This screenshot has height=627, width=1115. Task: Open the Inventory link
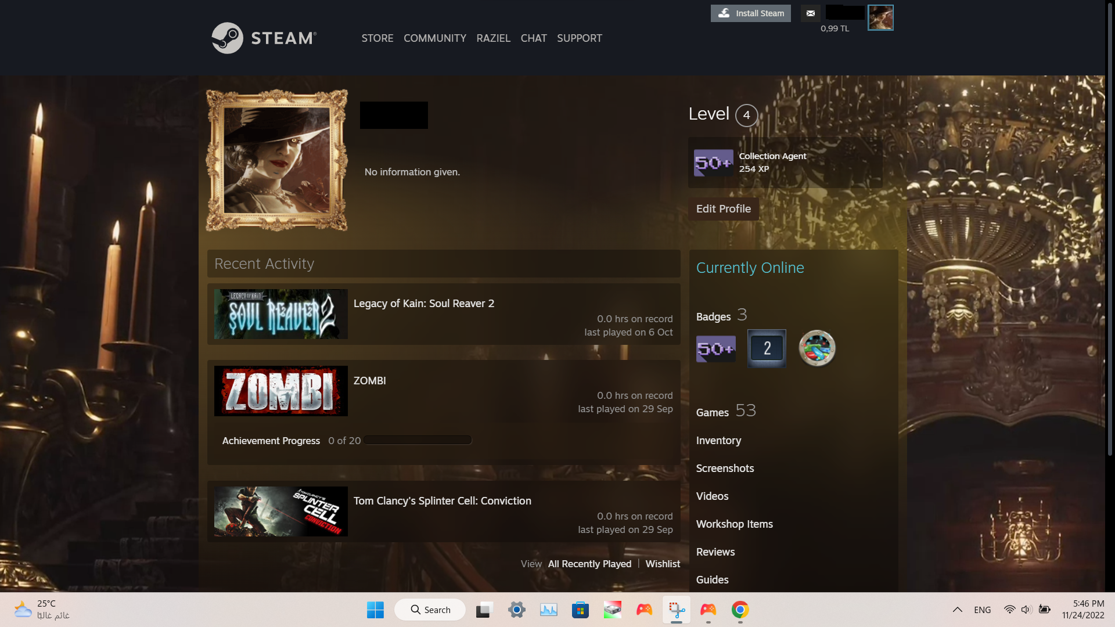pos(719,441)
